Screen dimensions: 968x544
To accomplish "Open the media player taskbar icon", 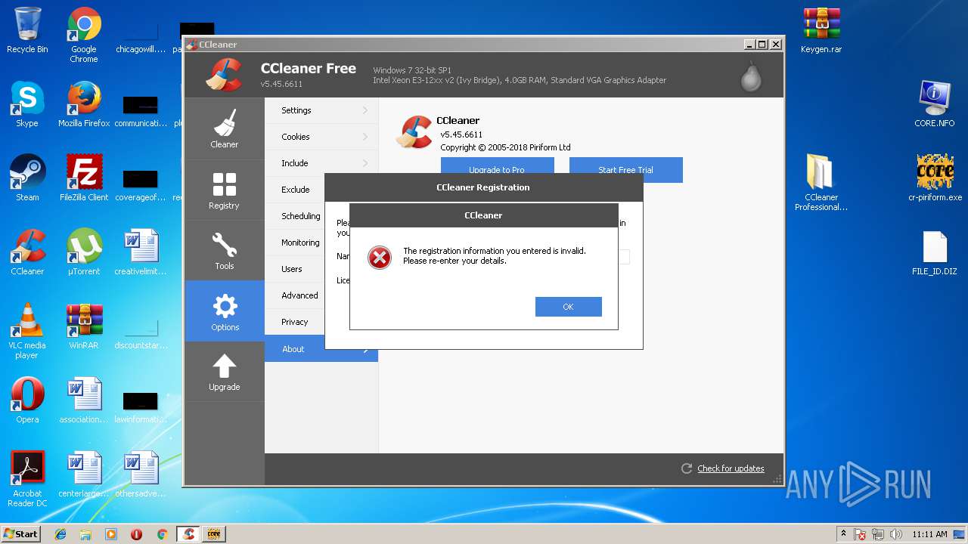I will [x=111, y=534].
